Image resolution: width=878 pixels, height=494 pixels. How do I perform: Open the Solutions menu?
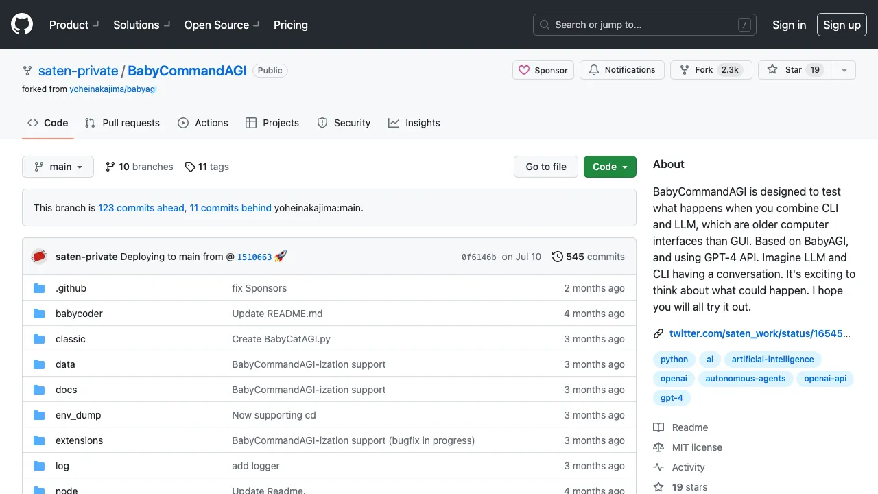(141, 25)
